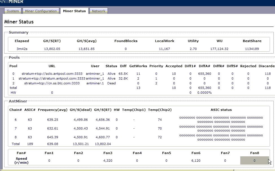Click the real-time hashrate 4,656.36
This screenshot has width=275, height=171.
click(103, 120)
